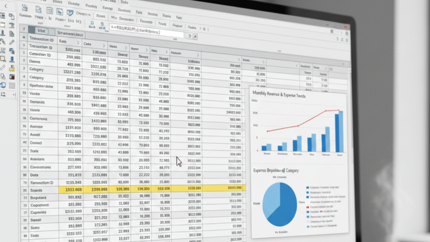The width and height of the screenshot is (430, 242).
Task: Click the Repout toolbar button
Action: (178, 26)
